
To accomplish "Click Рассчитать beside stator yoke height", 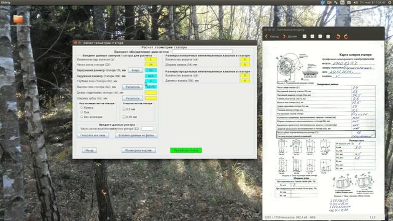I will coord(133,87).
